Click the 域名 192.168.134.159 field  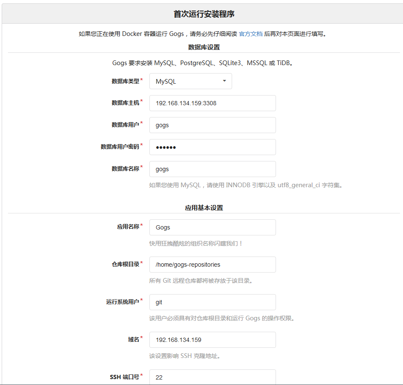[213, 340]
